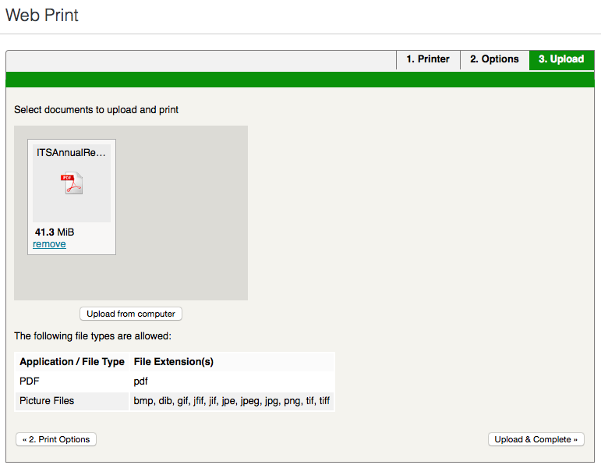601x472 pixels.
Task: Click the Select documents to upload text
Action: click(97, 110)
